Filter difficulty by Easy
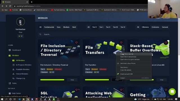This screenshot has height=101, width=180. (x=58, y=27)
